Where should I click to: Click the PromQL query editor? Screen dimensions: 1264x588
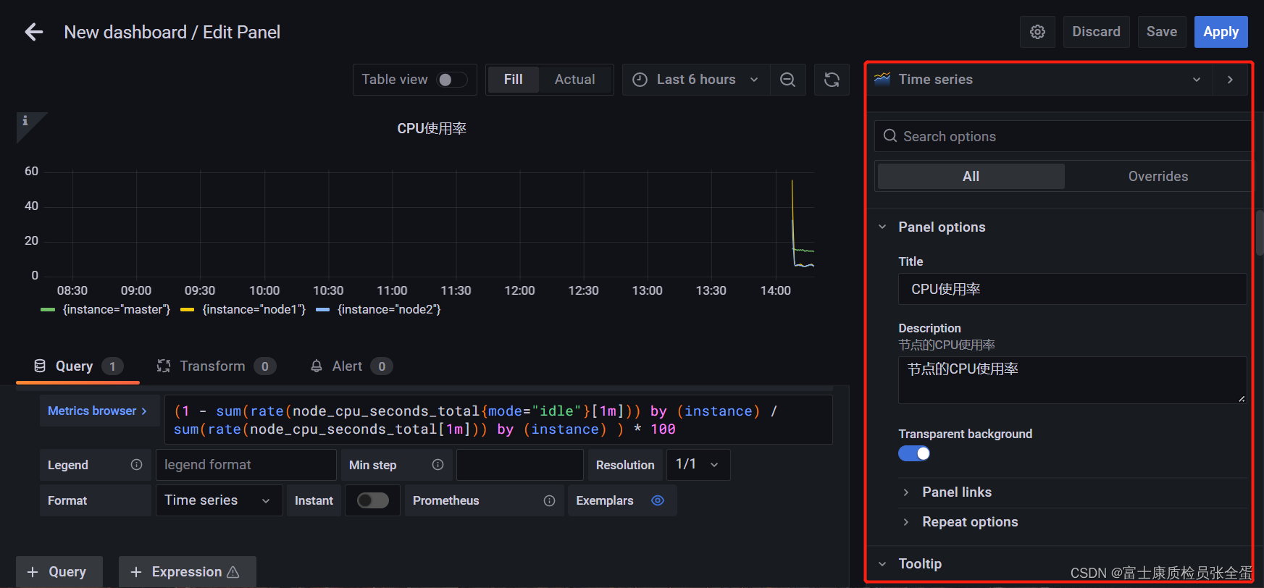tap(498, 420)
